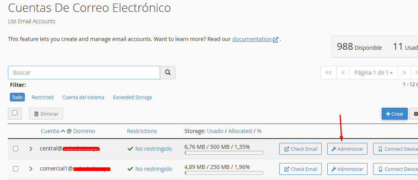This screenshot has width=418, height=180.
Task: Click Connect Devices for comercial1 account
Action: (396, 169)
